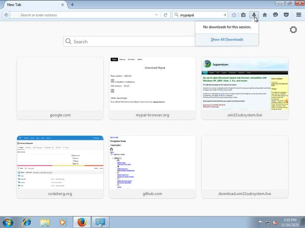Open the mypal-browser.org tile
The height and width of the screenshot is (228, 305).
click(x=152, y=88)
